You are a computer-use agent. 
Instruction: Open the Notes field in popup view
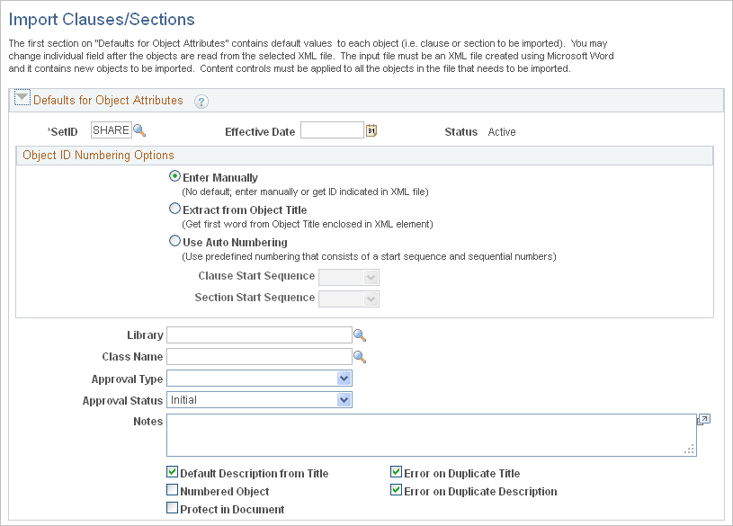pos(702,419)
